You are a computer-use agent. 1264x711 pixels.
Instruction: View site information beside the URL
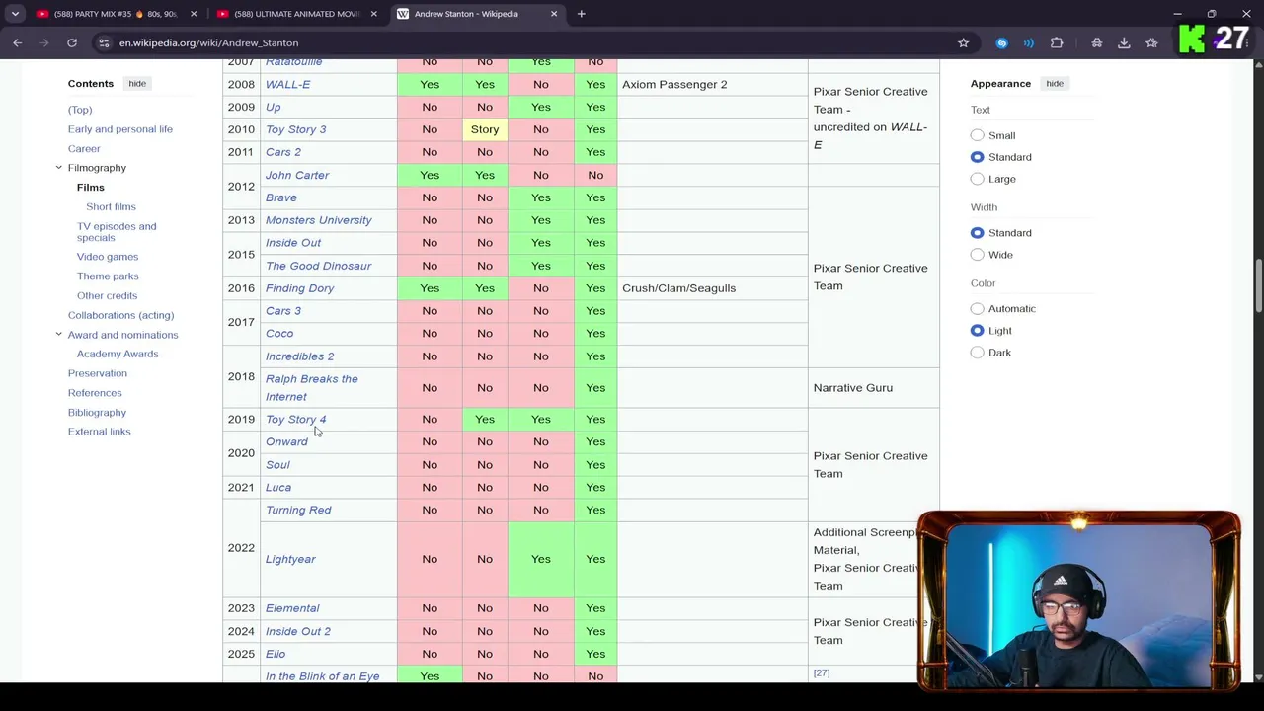coord(104,42)
